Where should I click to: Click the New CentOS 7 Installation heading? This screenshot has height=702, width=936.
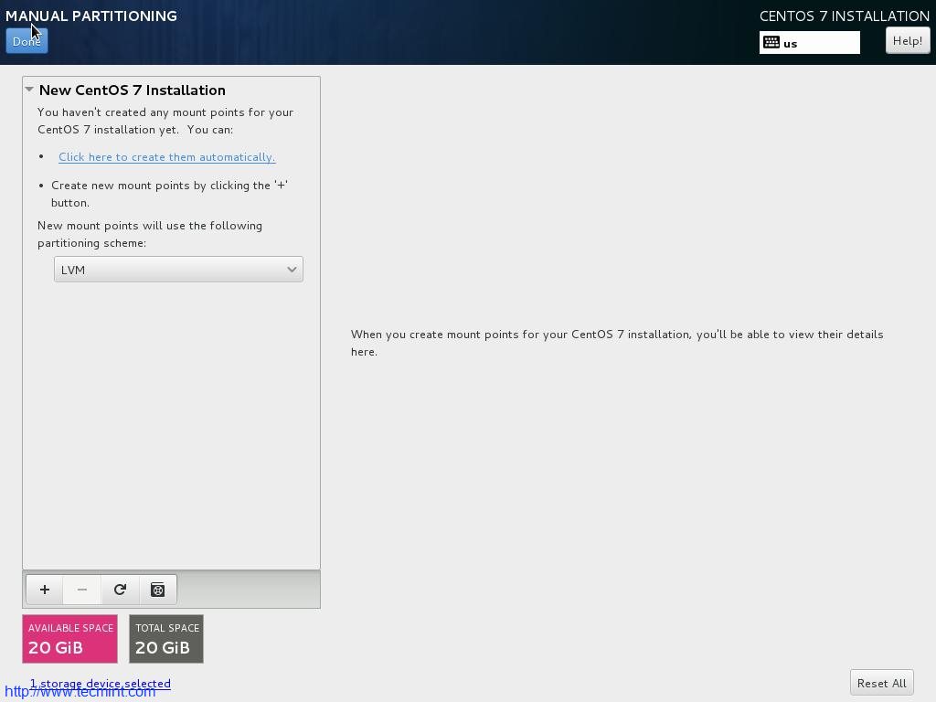coord(132,90)
